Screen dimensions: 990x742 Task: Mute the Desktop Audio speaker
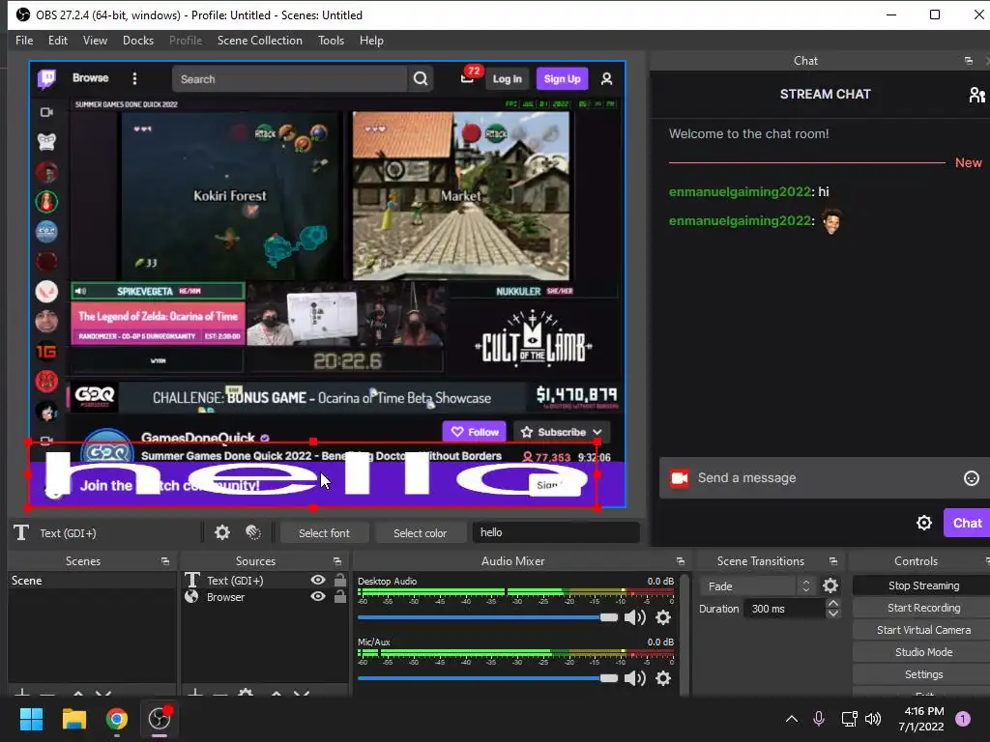[x=634, y=617]
